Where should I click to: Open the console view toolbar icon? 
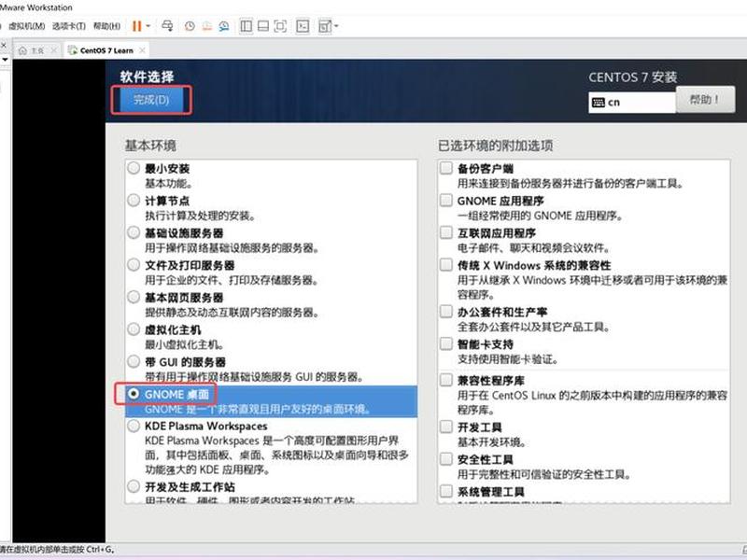303,26
